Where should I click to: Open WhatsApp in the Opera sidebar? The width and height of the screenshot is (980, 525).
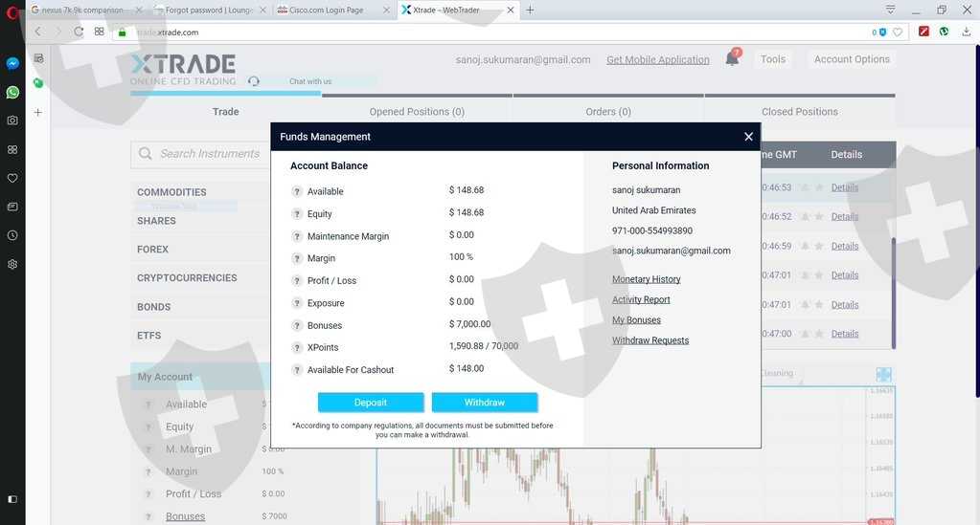point(12,93)
